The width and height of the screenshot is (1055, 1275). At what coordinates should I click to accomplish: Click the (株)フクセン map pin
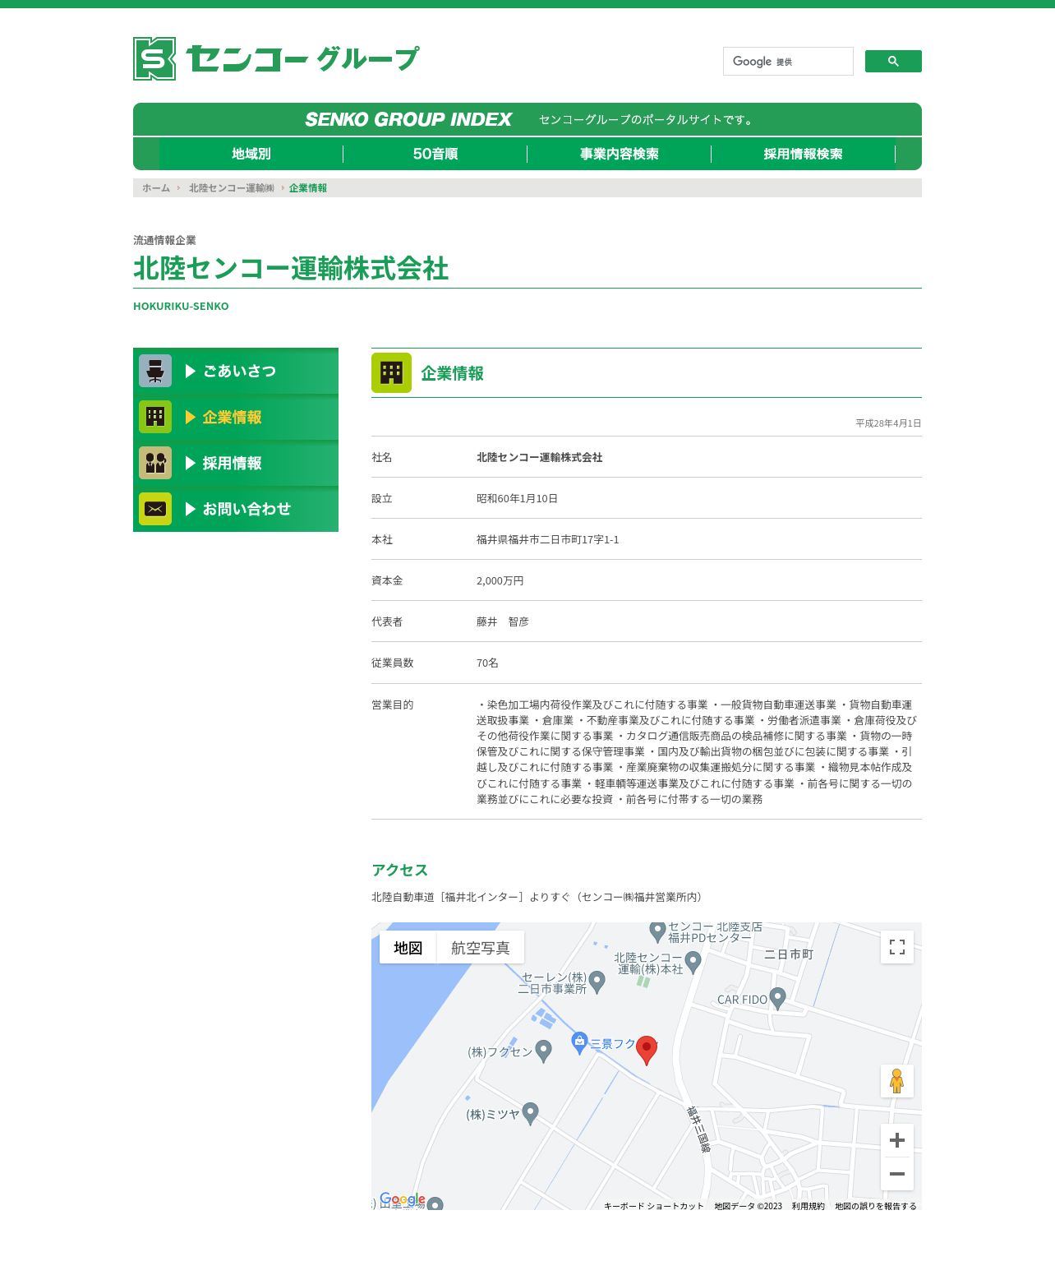click(543, 1051)
